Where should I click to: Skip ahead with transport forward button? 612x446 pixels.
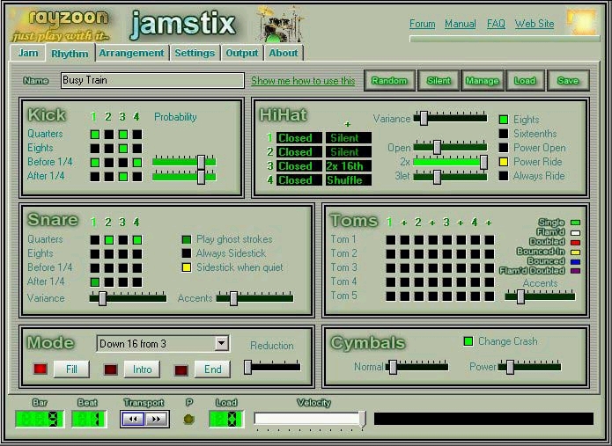pos(157,419)
